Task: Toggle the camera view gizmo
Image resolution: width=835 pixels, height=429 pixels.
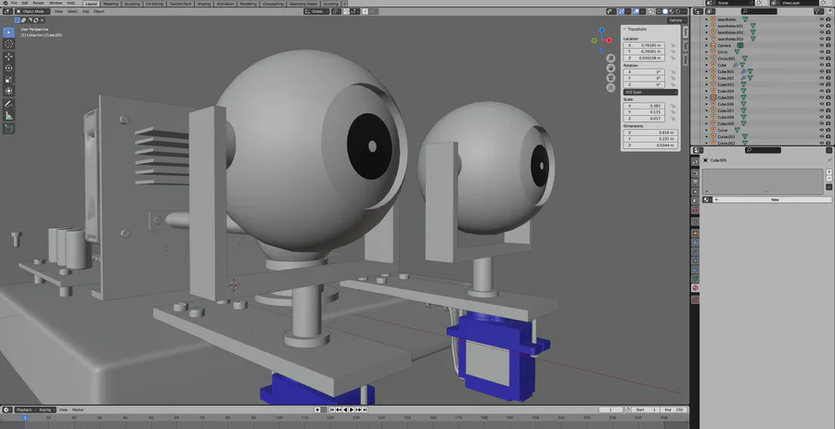Action: click(610, 78)
